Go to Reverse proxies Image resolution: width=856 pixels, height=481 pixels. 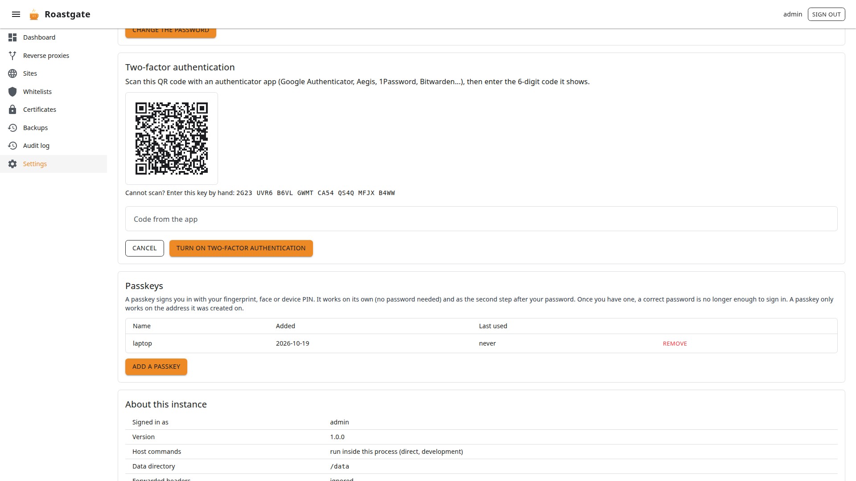(53, 56)
